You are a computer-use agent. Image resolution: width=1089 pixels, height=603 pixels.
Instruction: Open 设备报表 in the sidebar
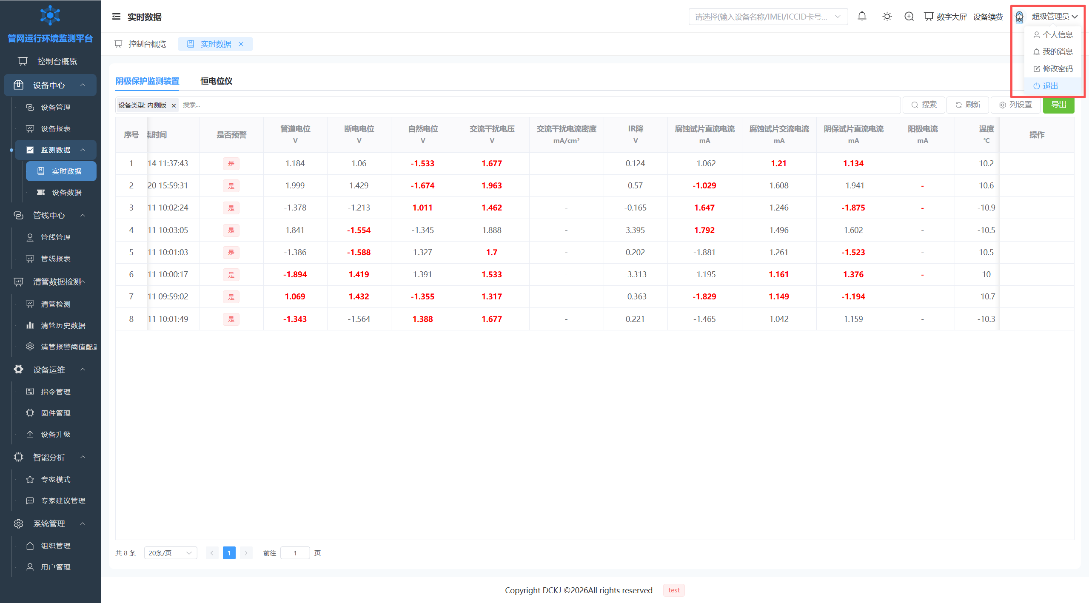click(55, 128)
